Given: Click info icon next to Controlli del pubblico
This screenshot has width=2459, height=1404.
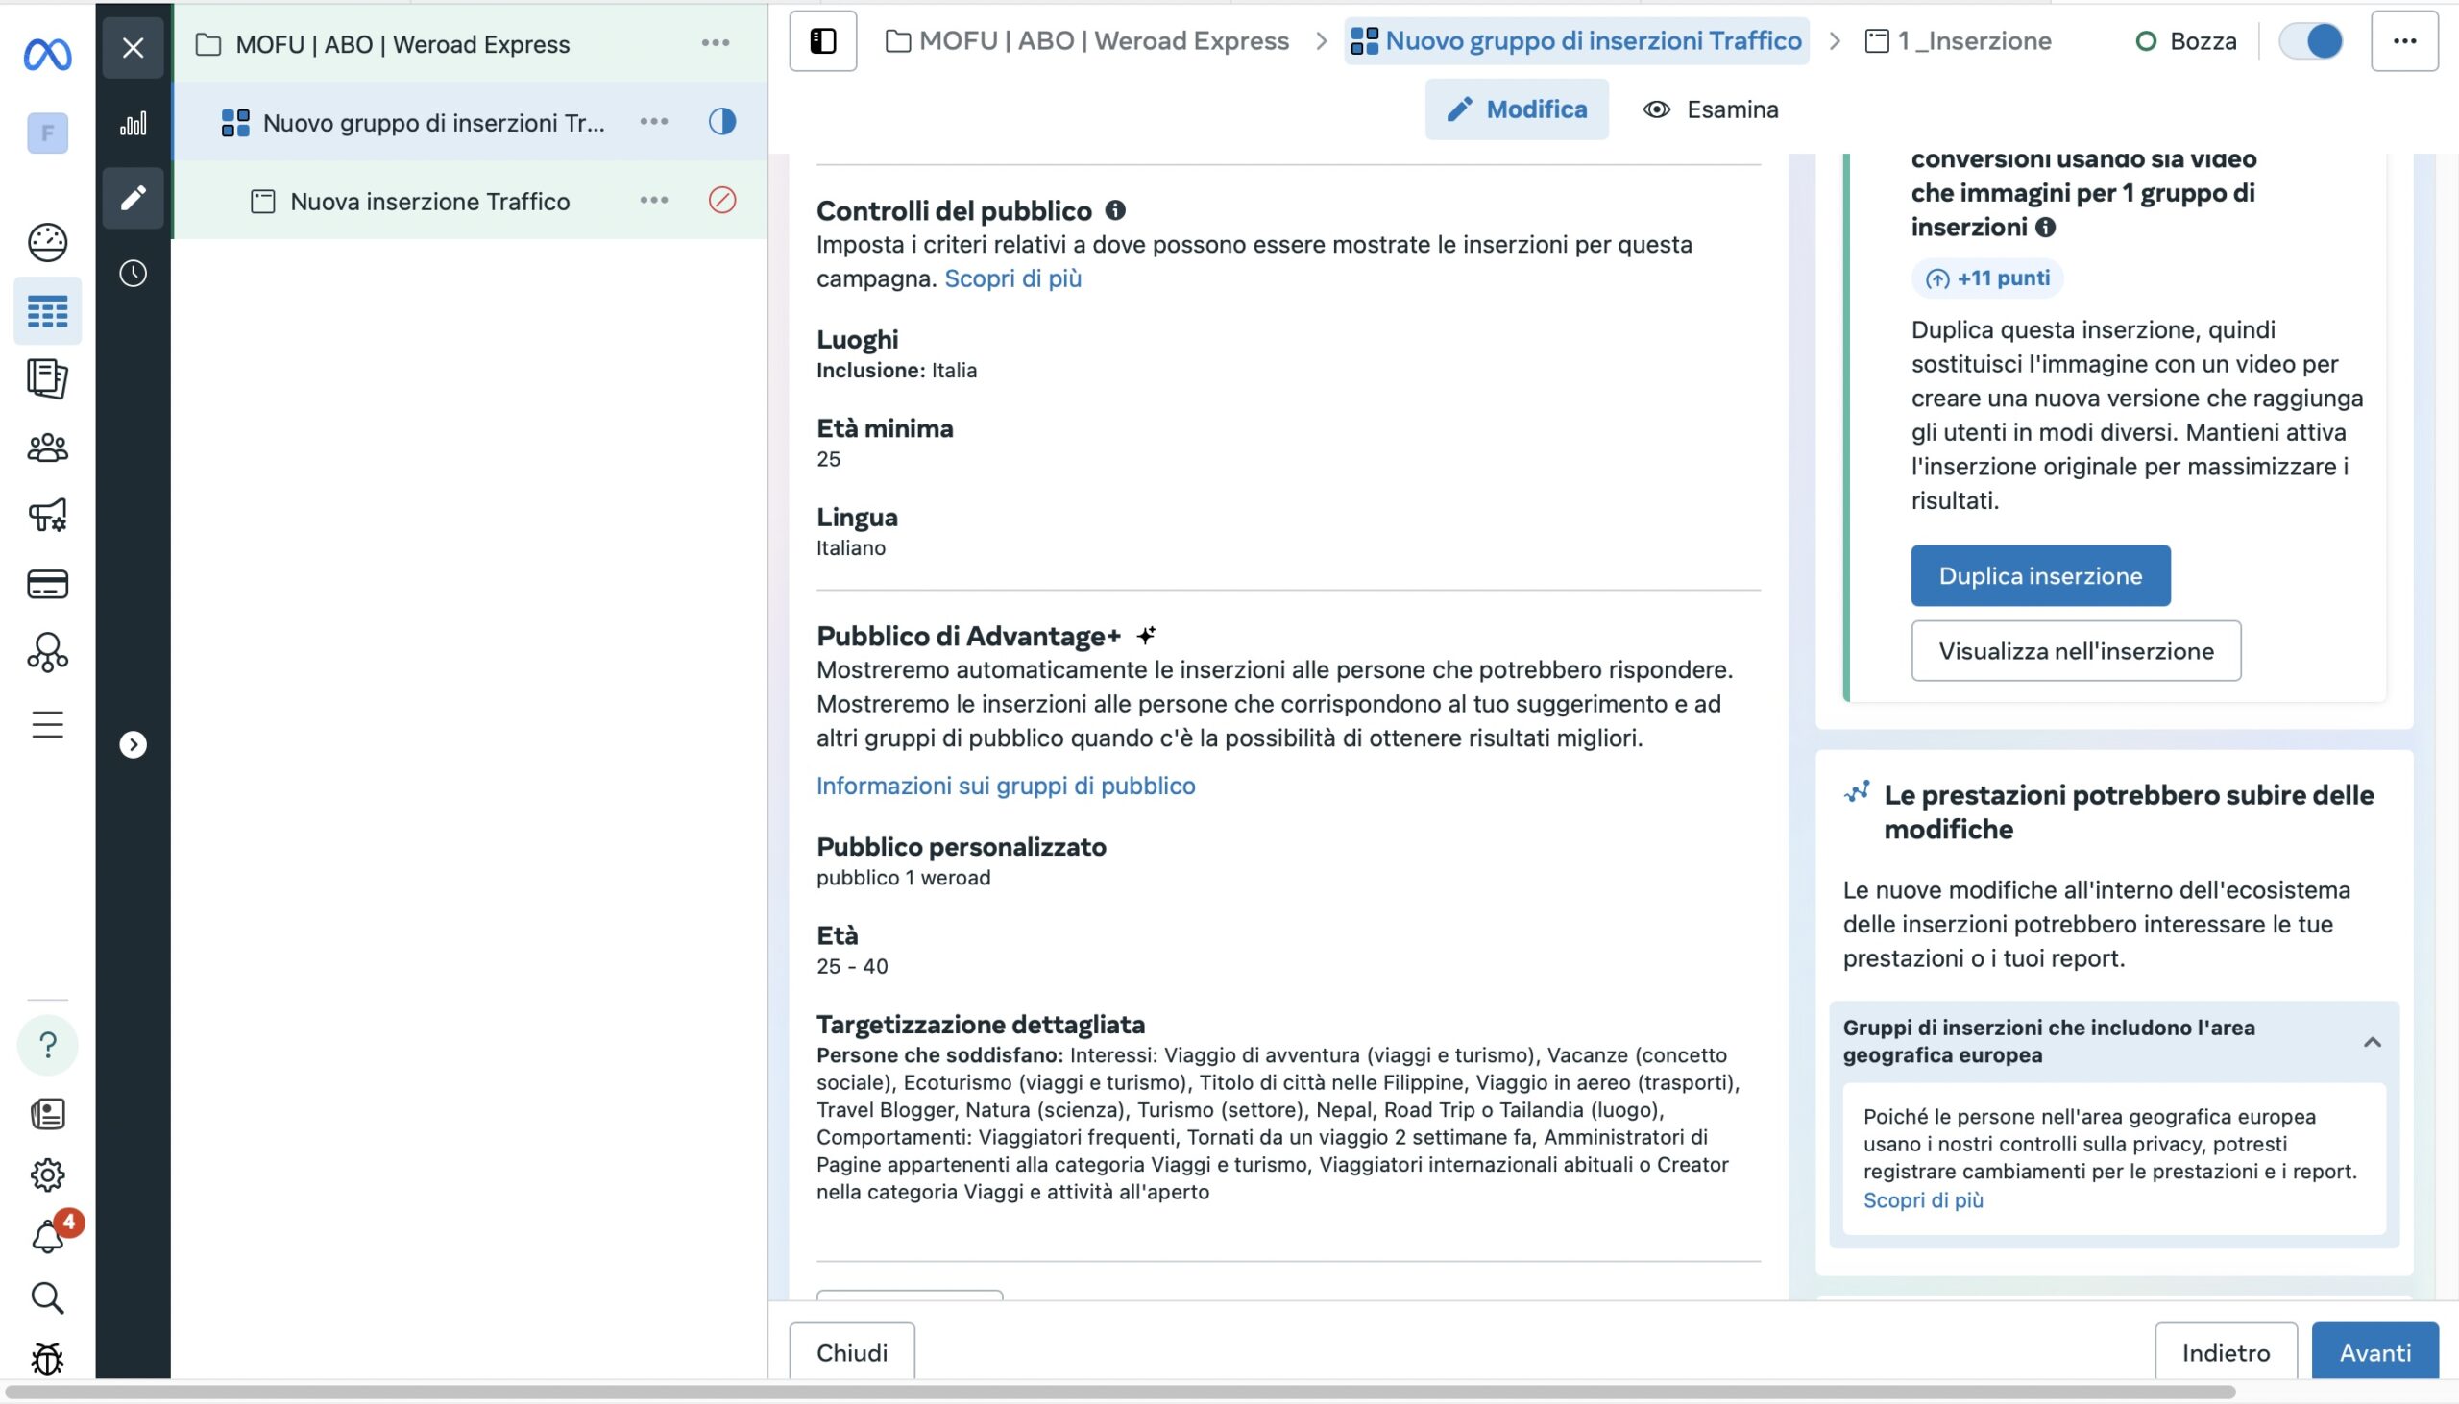Looking at the screenshot, I should (1115, 209).
